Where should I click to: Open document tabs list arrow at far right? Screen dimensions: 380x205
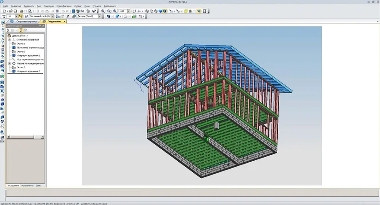tap(378, 21)
